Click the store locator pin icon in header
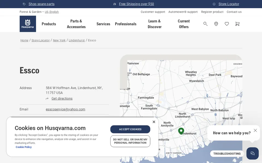262x163 pixels. (x=216, y=24)
